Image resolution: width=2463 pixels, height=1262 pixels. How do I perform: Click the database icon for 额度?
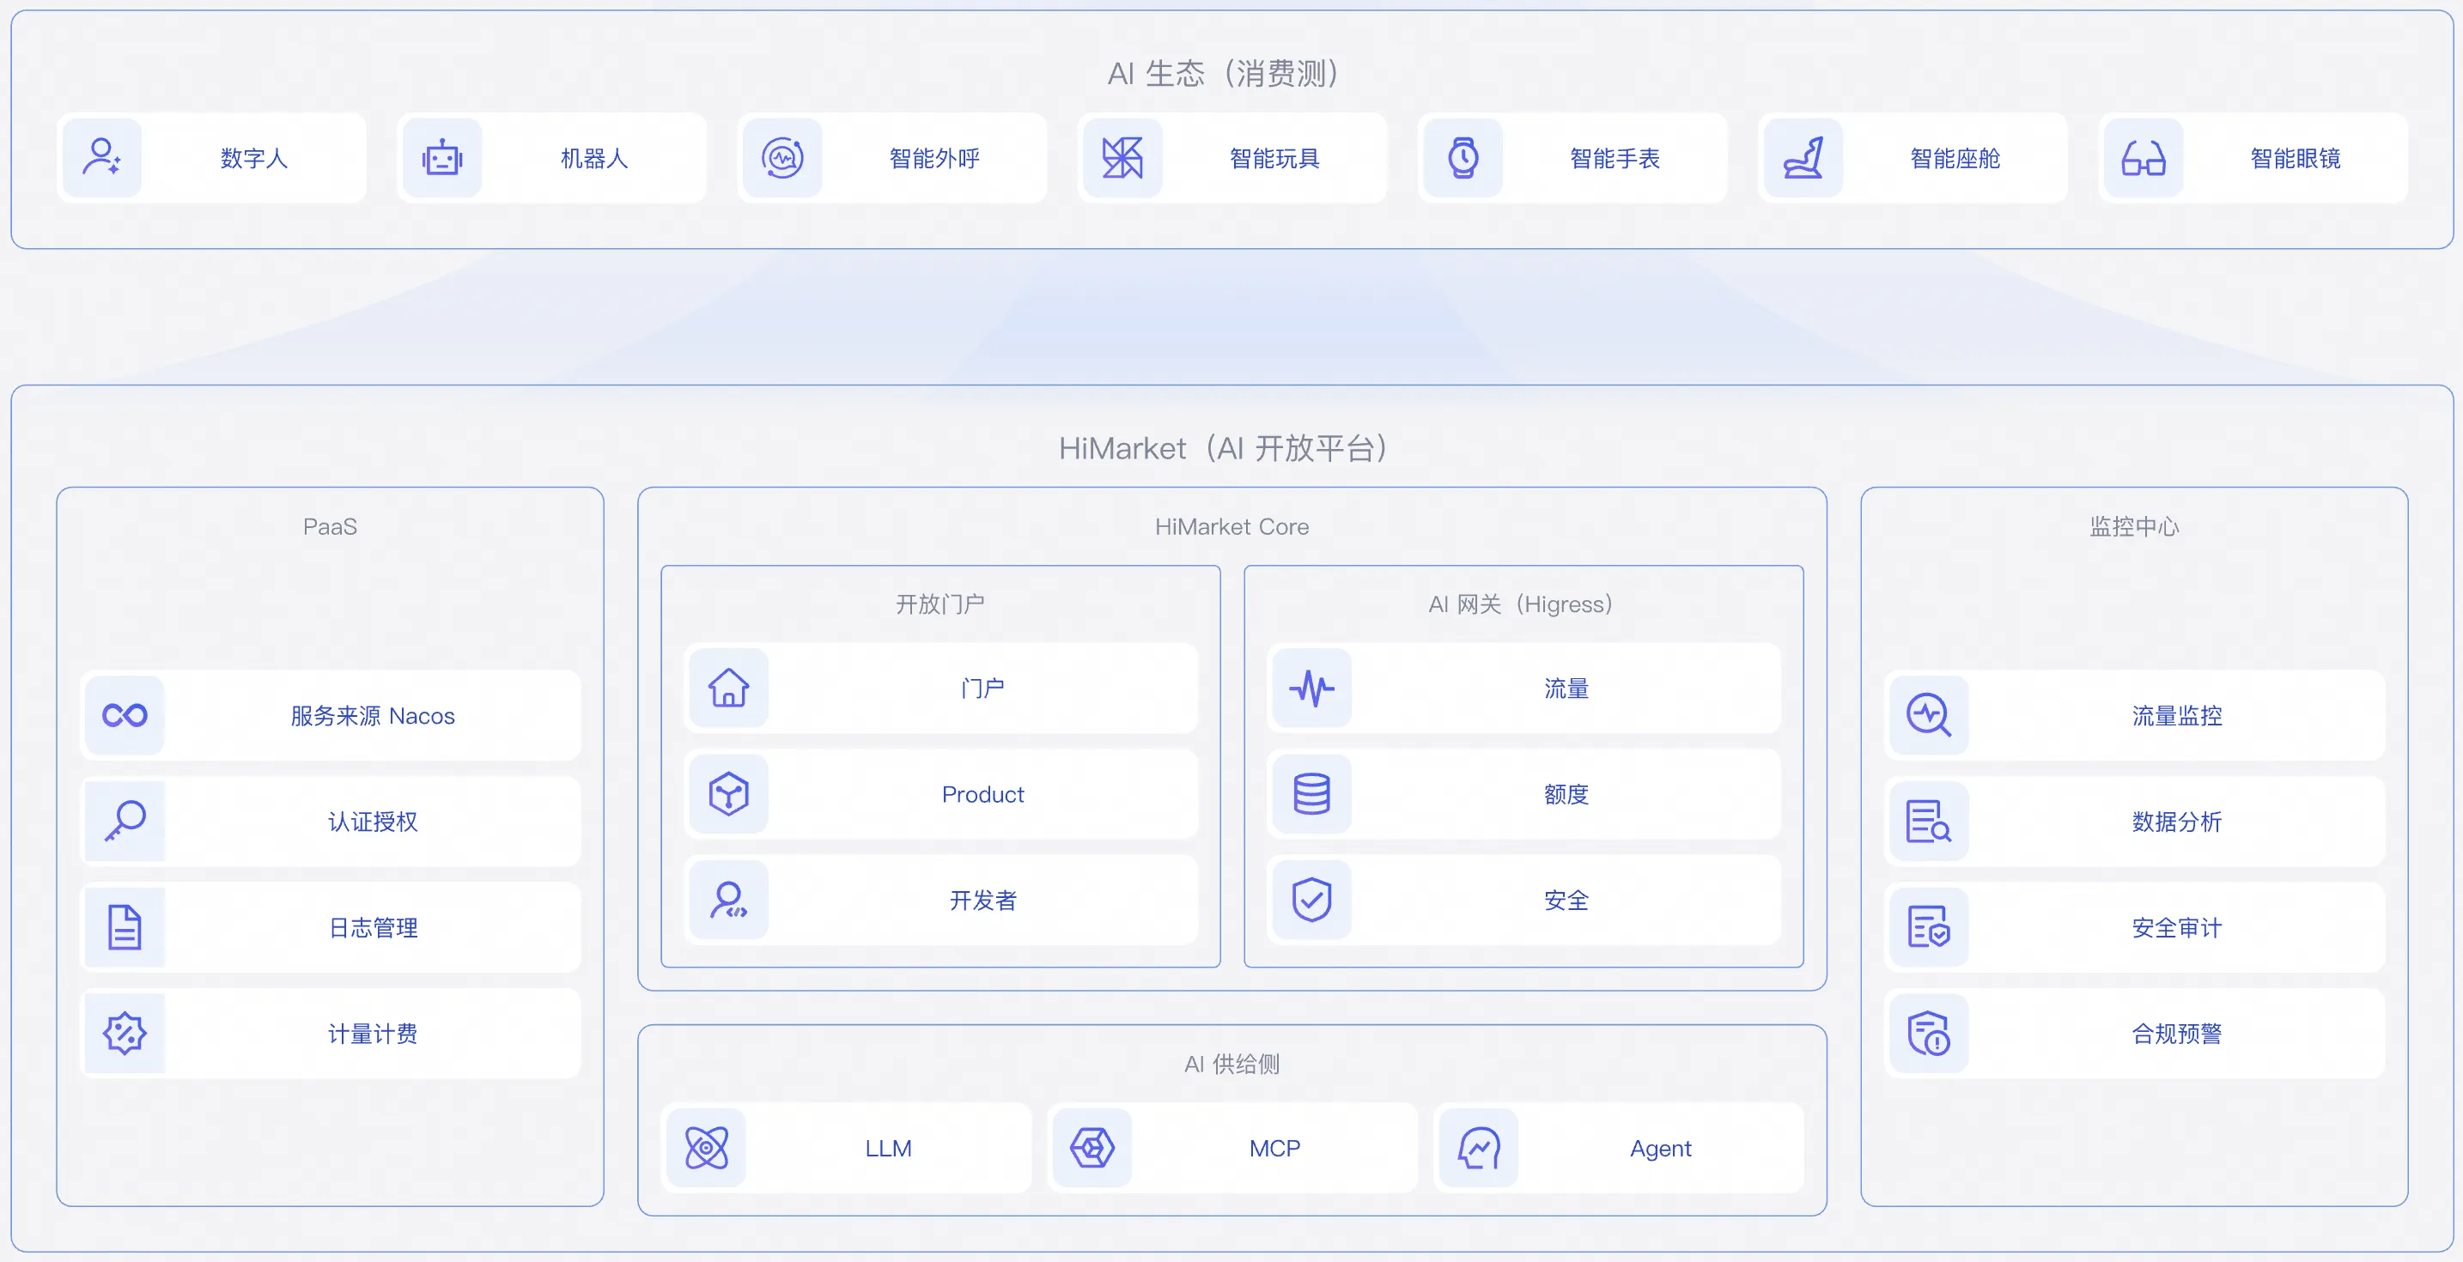click(x=1312, y=793)
